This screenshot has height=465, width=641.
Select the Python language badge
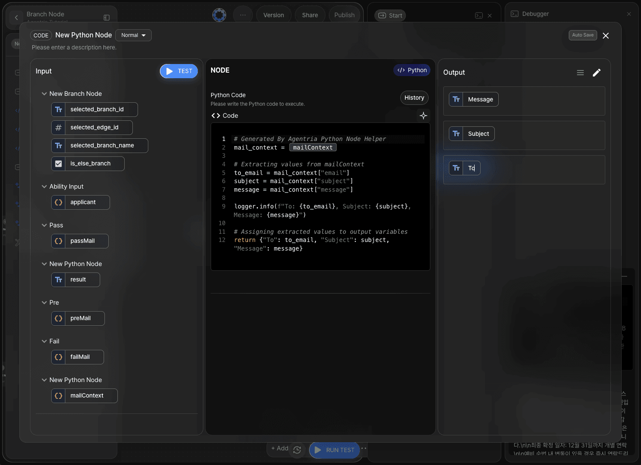point(412,70)
